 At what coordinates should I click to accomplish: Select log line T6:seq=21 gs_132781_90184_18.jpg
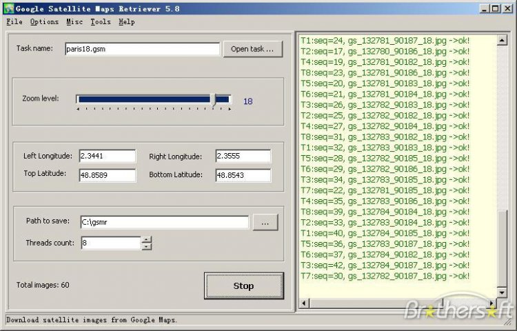coord(385,94)
